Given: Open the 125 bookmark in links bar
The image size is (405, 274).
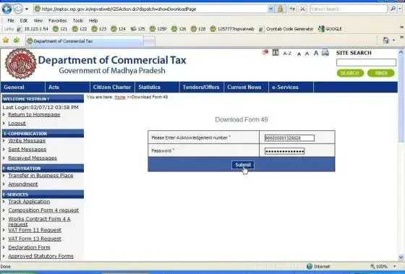Looking at the screenshot, I should tap(137, 29).
